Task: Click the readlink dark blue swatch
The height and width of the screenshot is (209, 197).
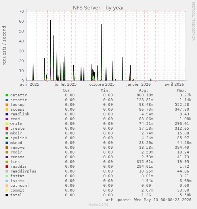Action: pyautogui.click(x=7, y=114)
